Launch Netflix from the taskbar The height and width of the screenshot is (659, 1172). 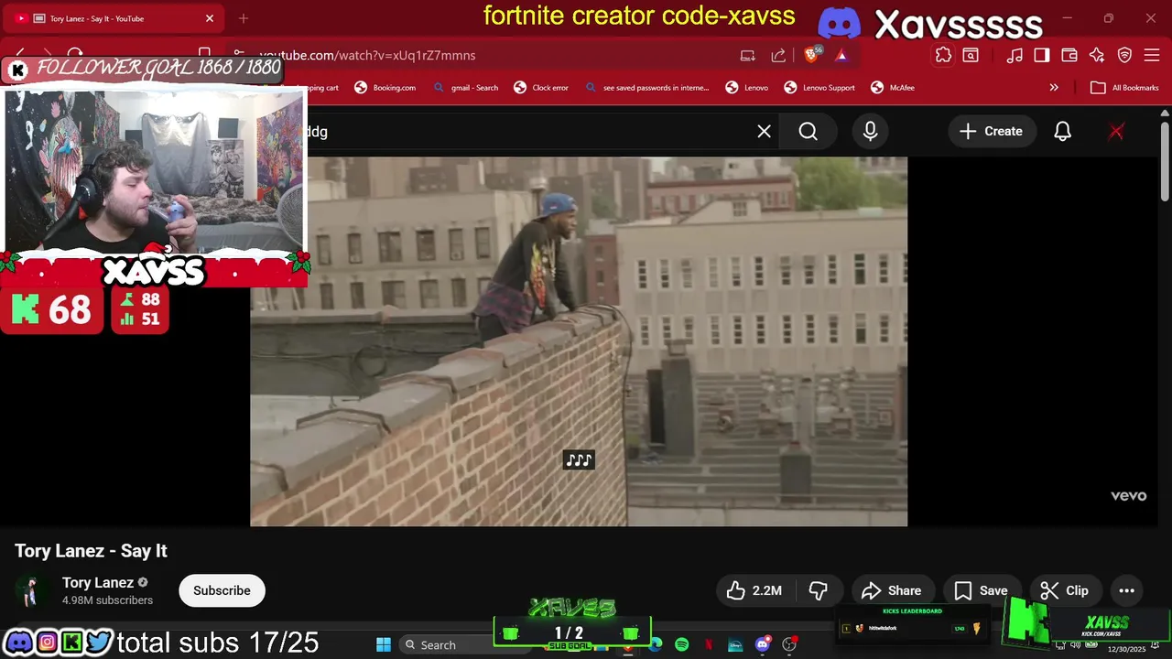coord(709,644)
